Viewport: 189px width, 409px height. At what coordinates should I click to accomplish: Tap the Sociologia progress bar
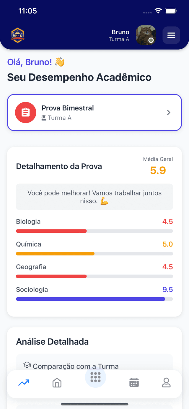coord(94,299)
